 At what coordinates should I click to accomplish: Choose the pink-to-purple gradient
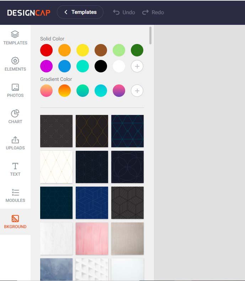point(119,91)
